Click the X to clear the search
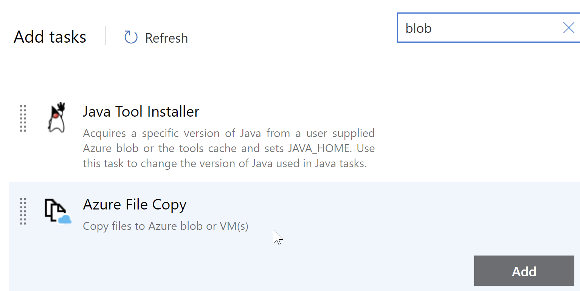 (x=569, y=28)
